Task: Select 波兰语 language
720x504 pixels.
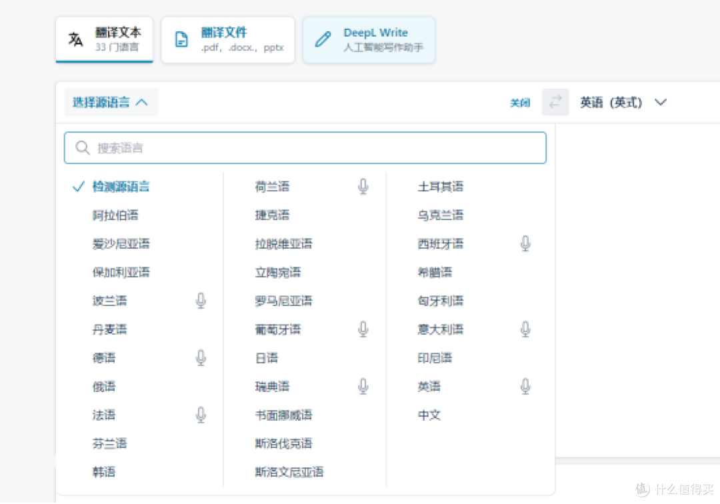Action: click(109, 301)
